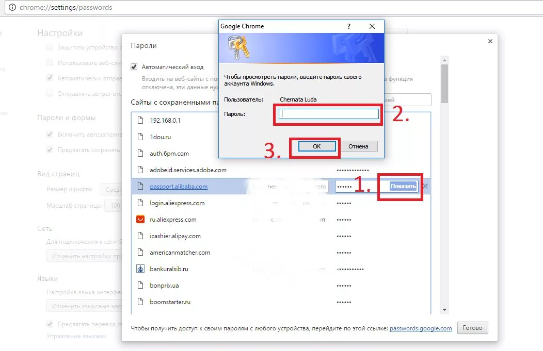Viewport: 543px width, 351px height.
Task: Click the site info icon in address bar
Action: coord(12,7)
